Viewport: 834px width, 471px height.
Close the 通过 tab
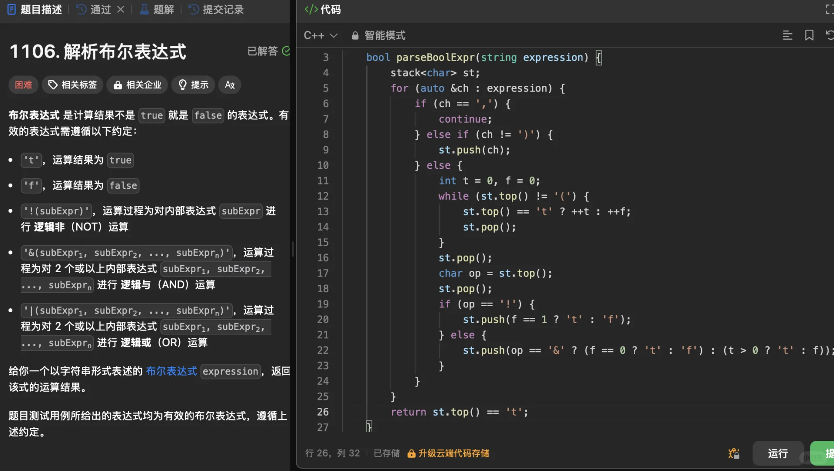[x=121, y=9]
